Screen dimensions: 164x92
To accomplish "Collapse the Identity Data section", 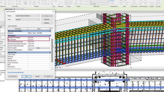I will (50, 52).
